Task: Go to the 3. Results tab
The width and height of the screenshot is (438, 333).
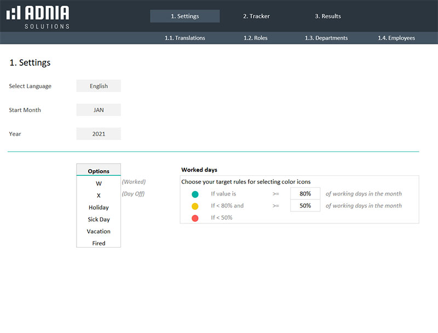Action: tap(327, 16)
